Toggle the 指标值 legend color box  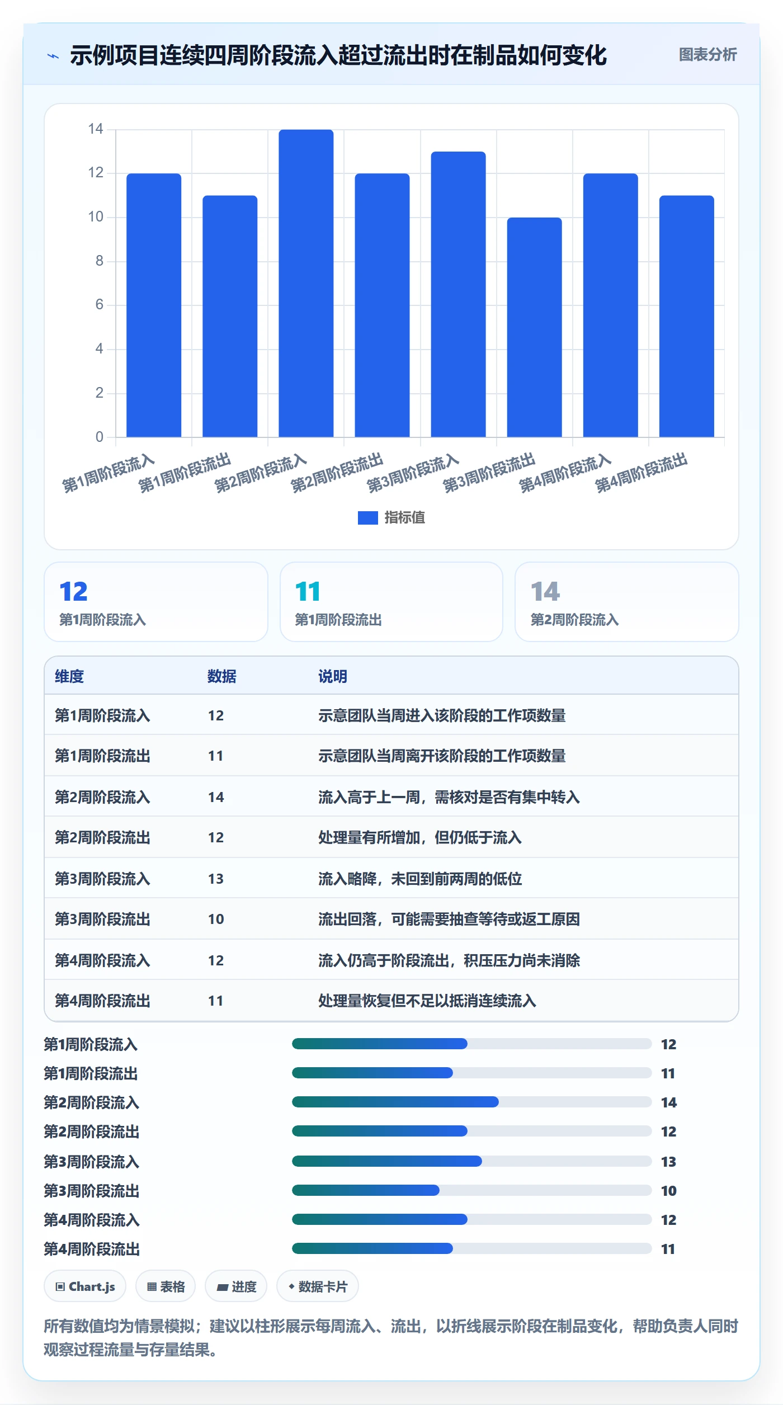click(367, 518)
